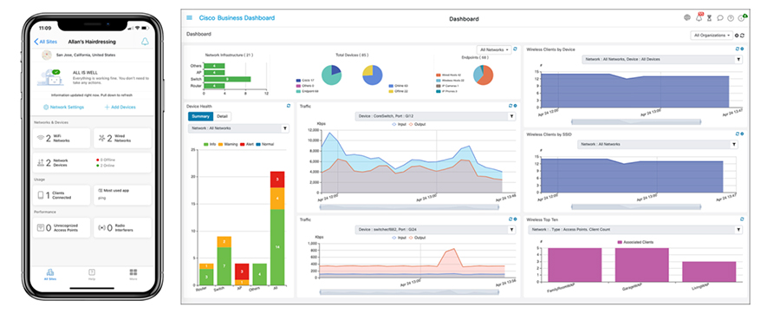
Task: Open the help question mark icon in the header
Action: click(x=731, y=18)
